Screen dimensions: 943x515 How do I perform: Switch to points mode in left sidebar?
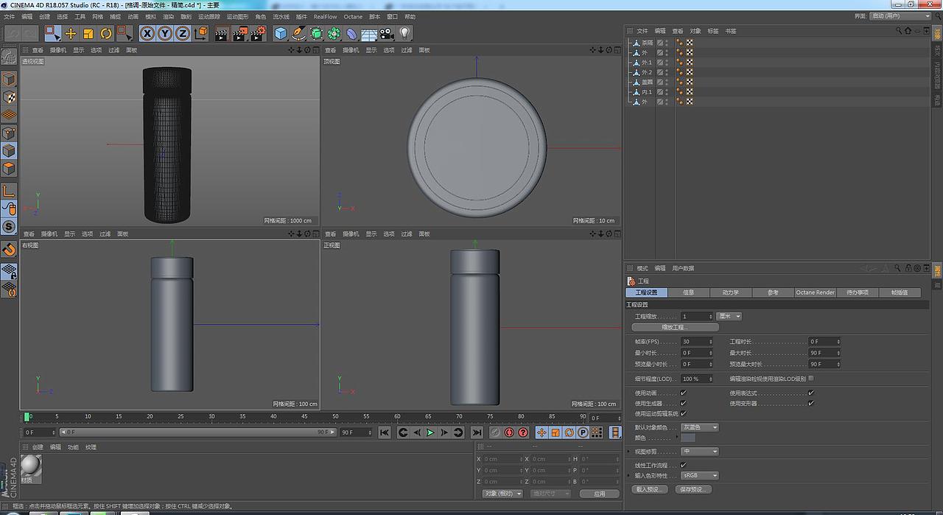(x=9, y=133)
